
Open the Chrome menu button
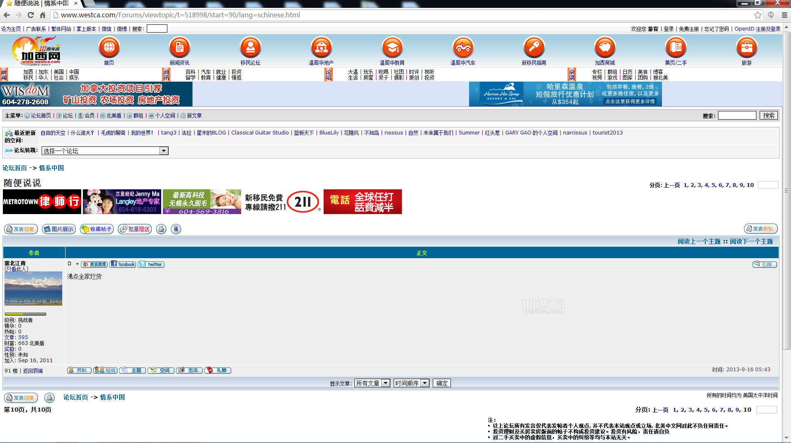click(x=784, y=15)
